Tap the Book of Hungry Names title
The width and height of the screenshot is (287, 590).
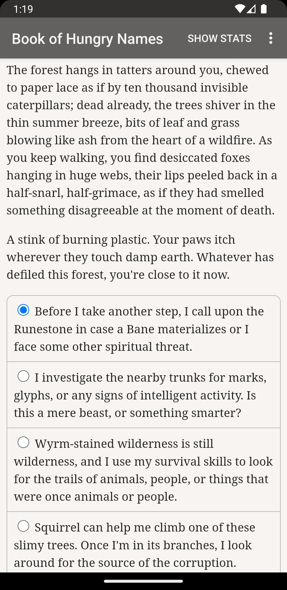tap(87, 39)
